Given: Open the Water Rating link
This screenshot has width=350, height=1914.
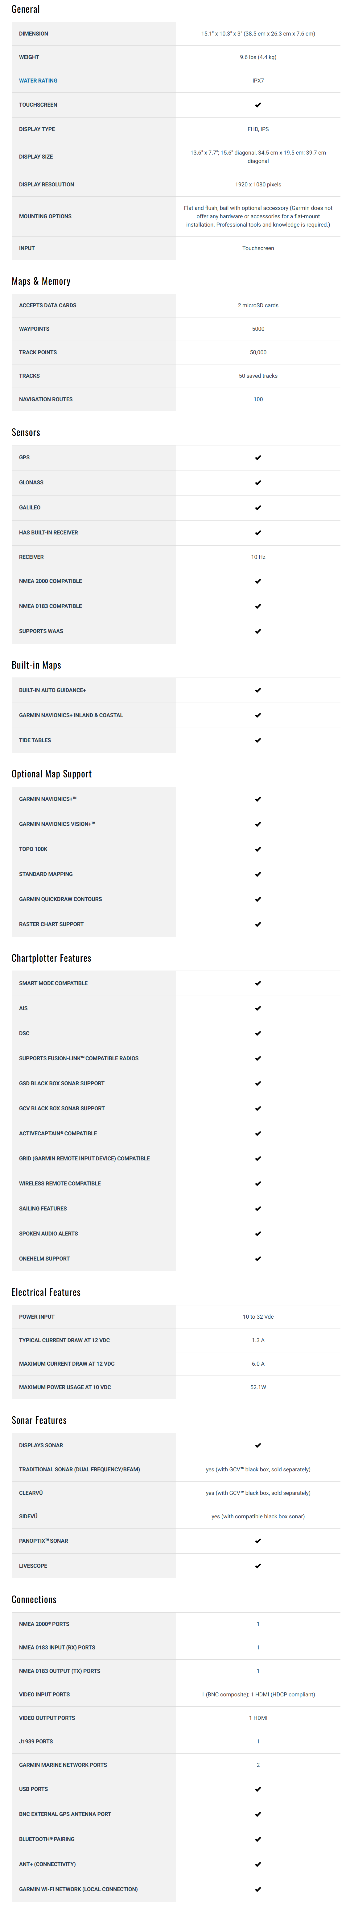Looking at the screenshot, I should pos(38,81).
